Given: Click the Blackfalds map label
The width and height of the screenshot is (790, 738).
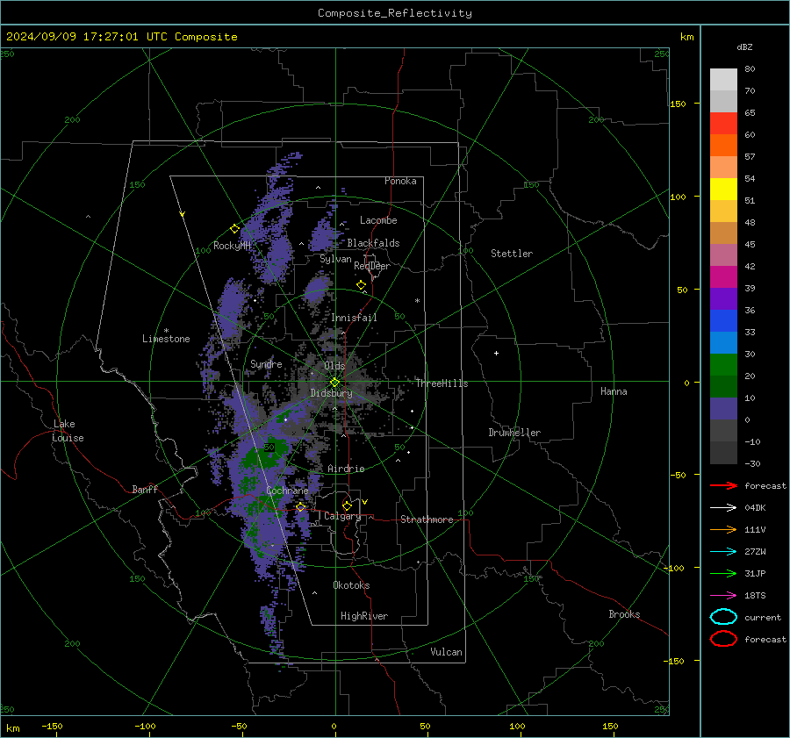Looking at the screenshot, I should [373, 243].
